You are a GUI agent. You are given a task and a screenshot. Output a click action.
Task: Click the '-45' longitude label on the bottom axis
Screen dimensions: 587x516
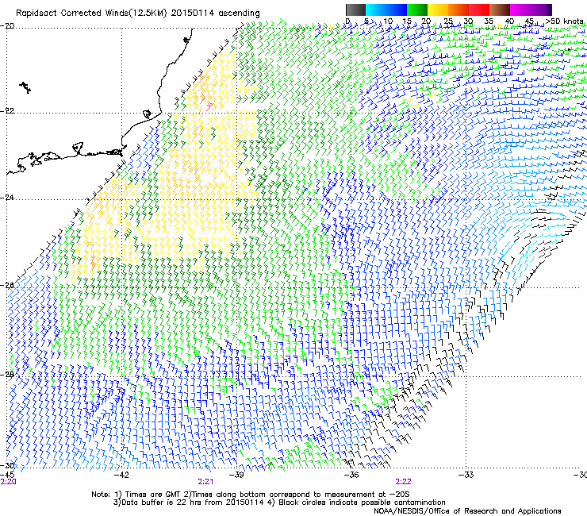point(7,475)
